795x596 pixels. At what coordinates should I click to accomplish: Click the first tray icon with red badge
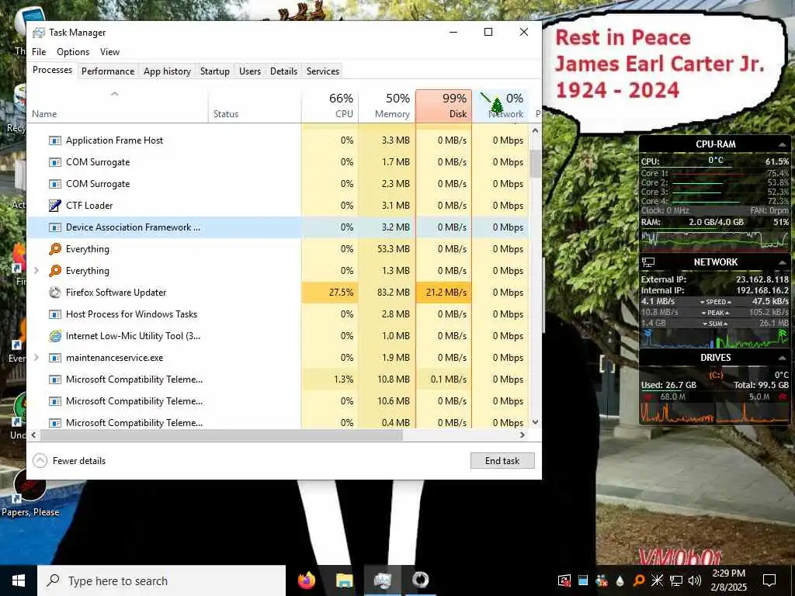pyautogui.click(x=564, y=580)
